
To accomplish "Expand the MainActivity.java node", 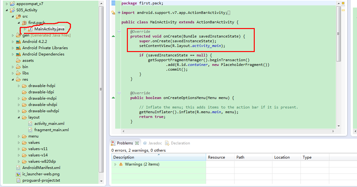I will [x=25, y=29].
